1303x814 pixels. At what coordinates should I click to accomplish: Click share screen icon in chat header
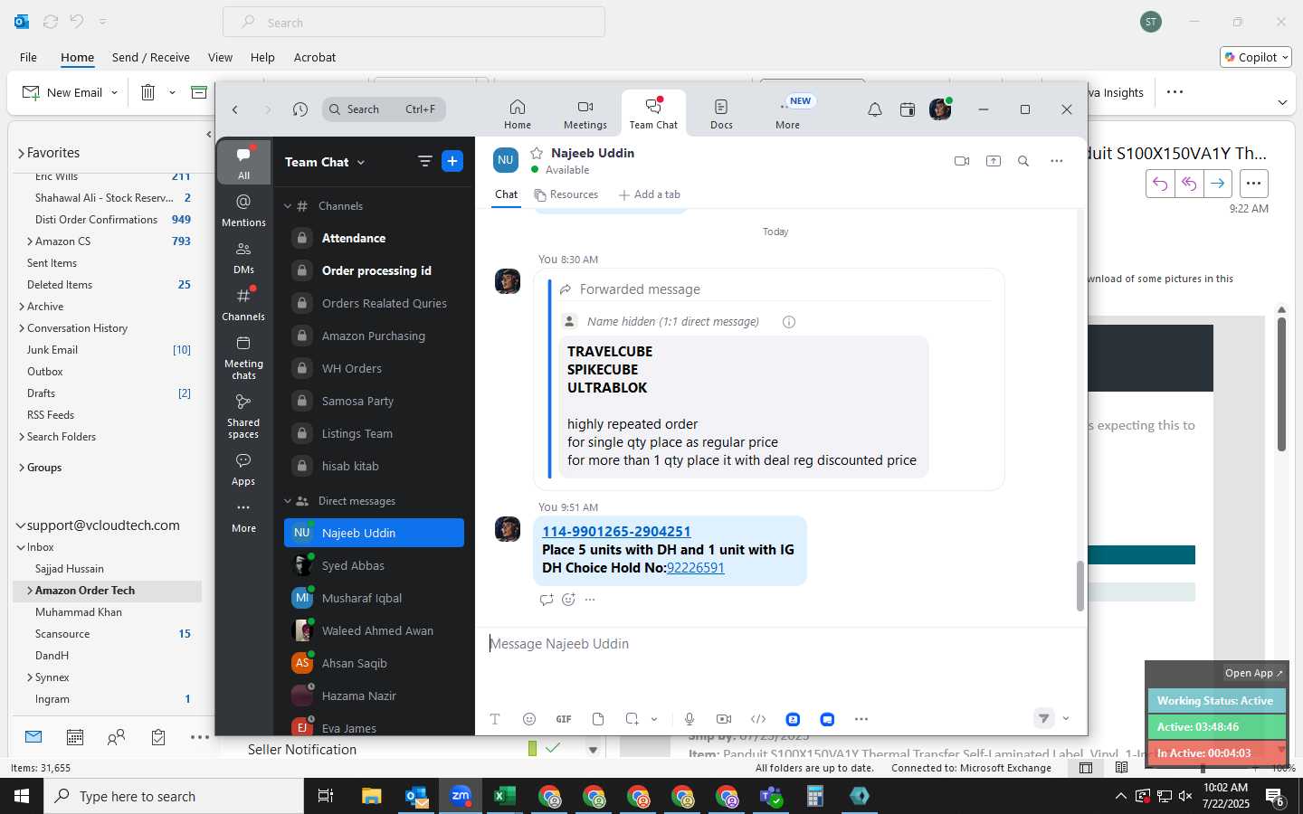point(994,161)
